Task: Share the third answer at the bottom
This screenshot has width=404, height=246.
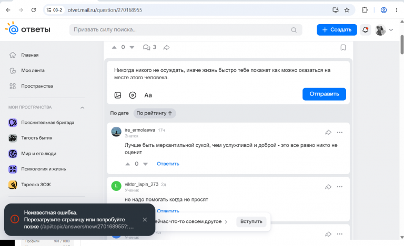Action: coord(328,234)
